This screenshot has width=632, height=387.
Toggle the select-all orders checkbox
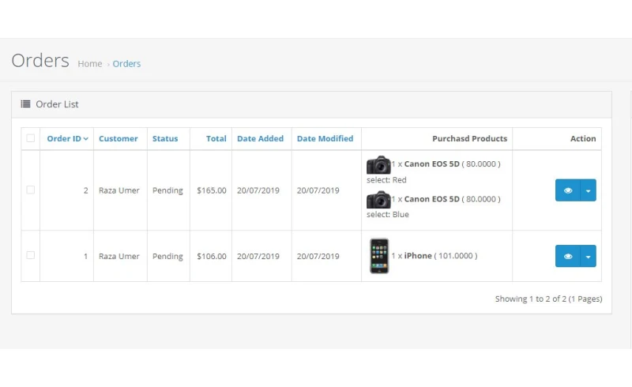click(31, 138)
